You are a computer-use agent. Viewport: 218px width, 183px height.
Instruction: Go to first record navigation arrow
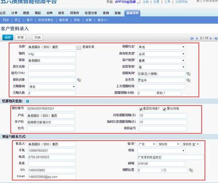coord(192,38)
